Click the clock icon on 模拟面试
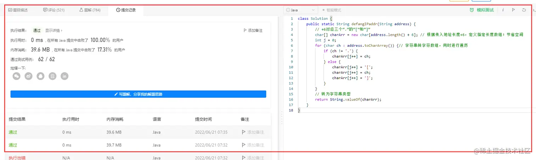Screen dimensions: 536x160 tap(472, 10)
